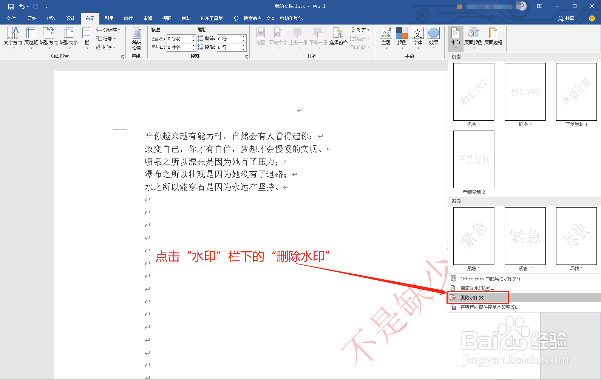
Task: Click the 选择窗格 selection pane icon
Action: [x=338, y=37]
